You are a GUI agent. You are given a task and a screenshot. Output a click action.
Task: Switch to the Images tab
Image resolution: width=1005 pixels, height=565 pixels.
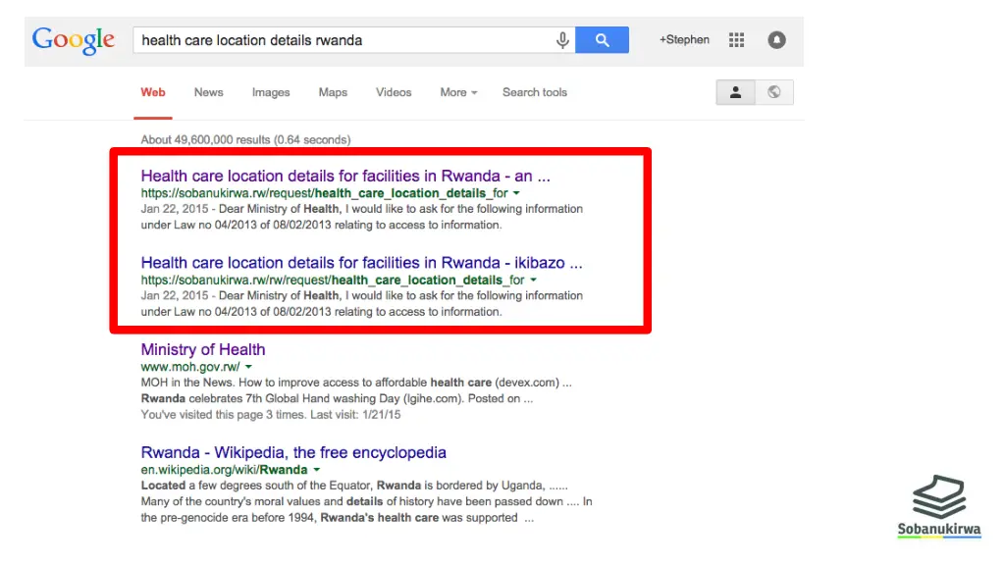271,92
